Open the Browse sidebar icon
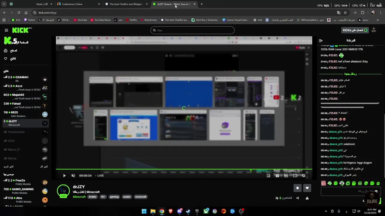Screen dimensions: 385x216 6,51
